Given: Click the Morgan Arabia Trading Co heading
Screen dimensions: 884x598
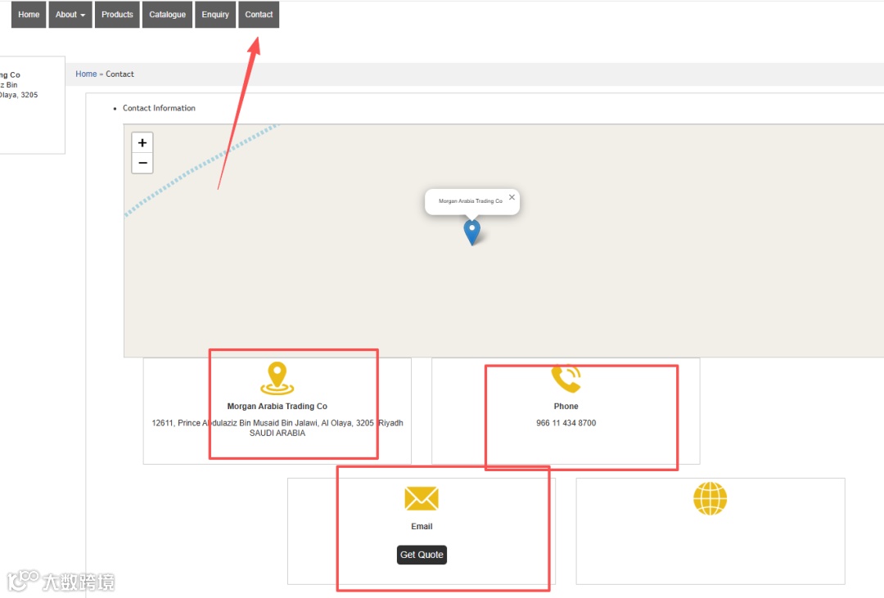Looking at the screenshot, I should (x=277, y=406).
